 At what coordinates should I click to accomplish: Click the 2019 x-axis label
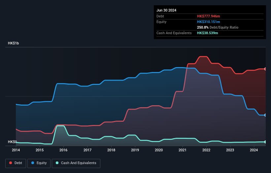pyautogui.click(x=135, y=150)
